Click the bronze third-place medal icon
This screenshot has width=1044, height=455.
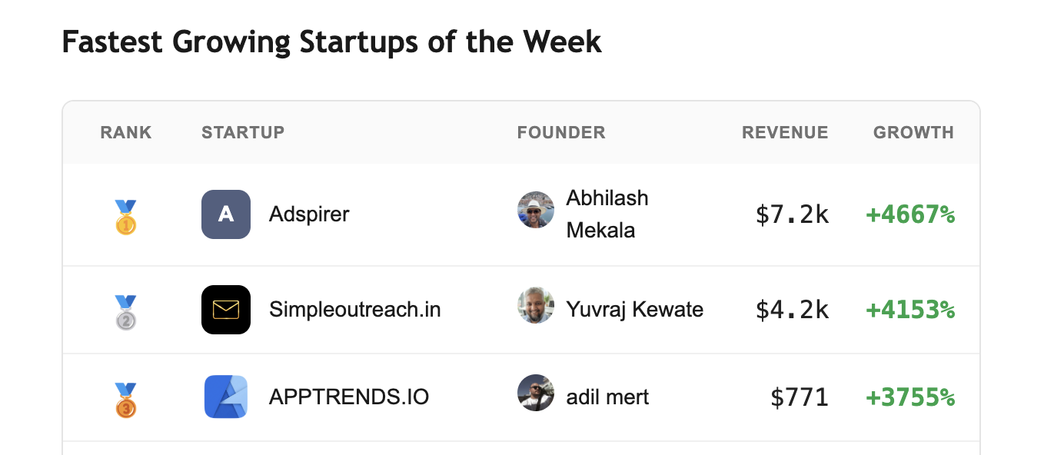click(126, 400)
